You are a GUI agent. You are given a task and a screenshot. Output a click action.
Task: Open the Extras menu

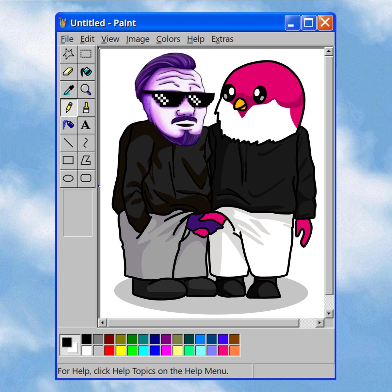coord(222,39)
